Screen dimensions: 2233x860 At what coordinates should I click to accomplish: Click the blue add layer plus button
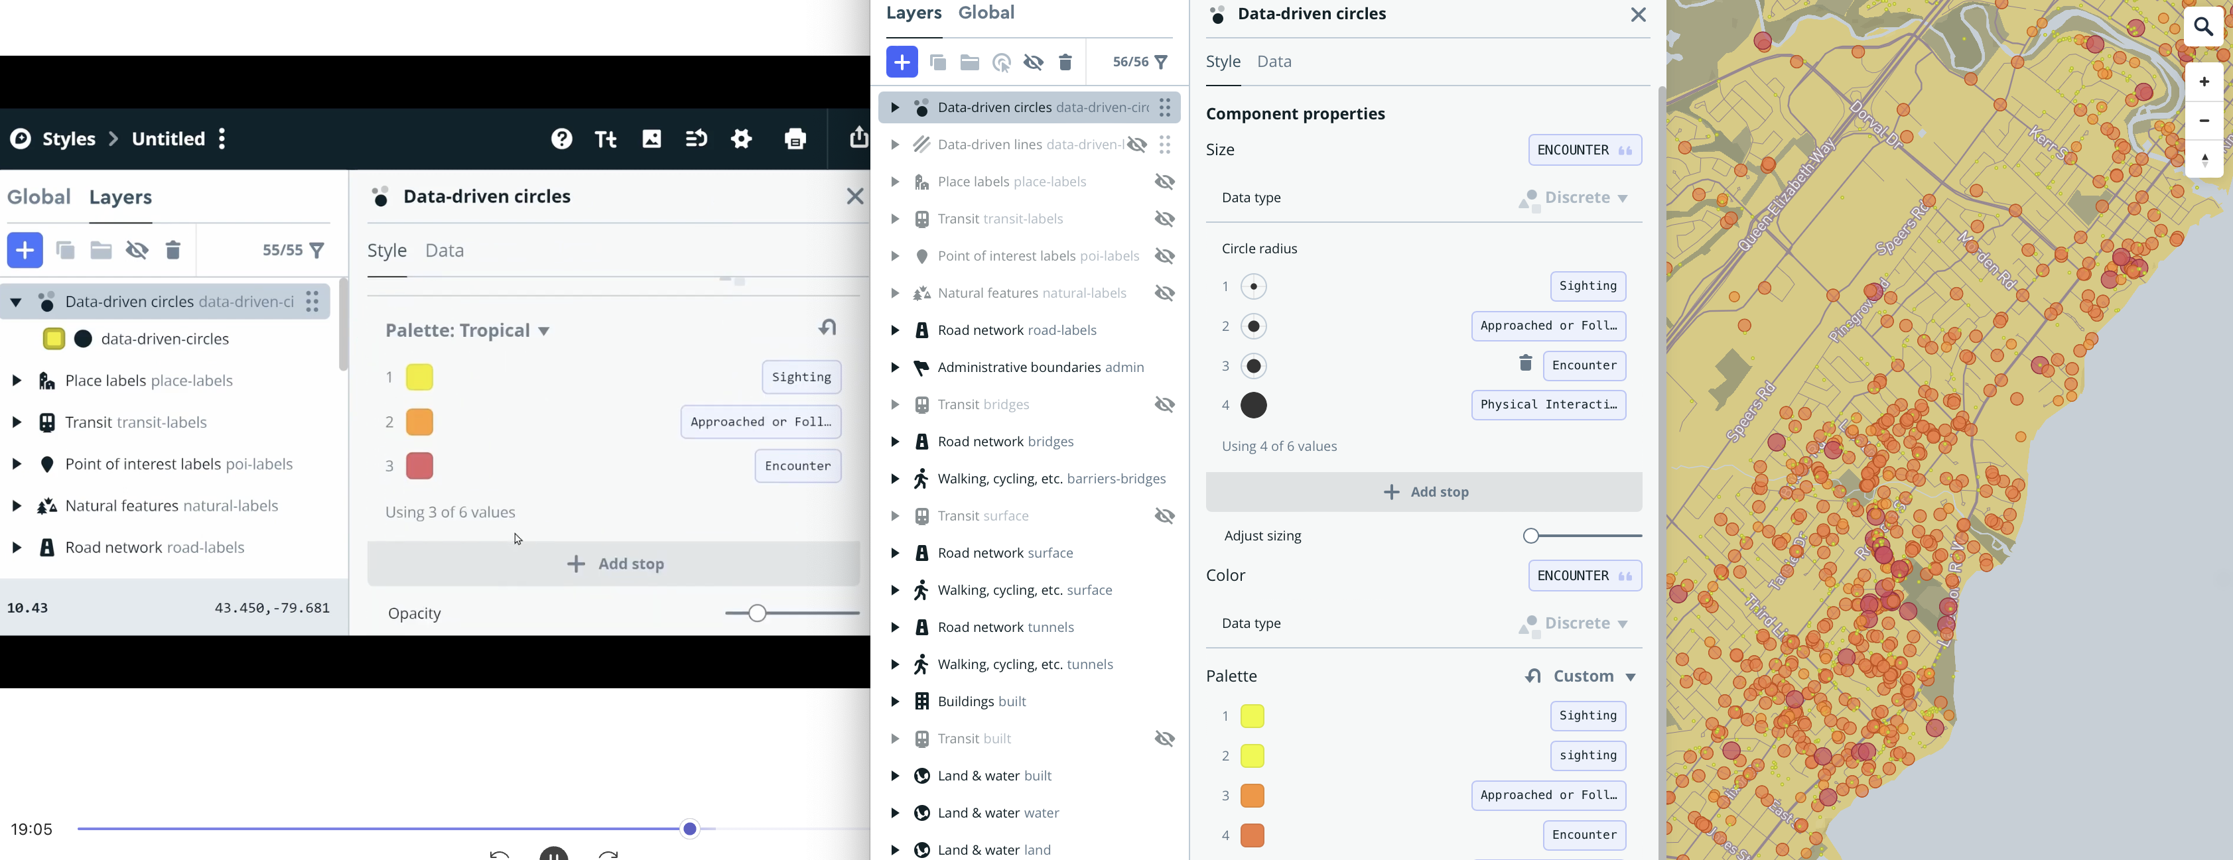(x=902, y=62)
